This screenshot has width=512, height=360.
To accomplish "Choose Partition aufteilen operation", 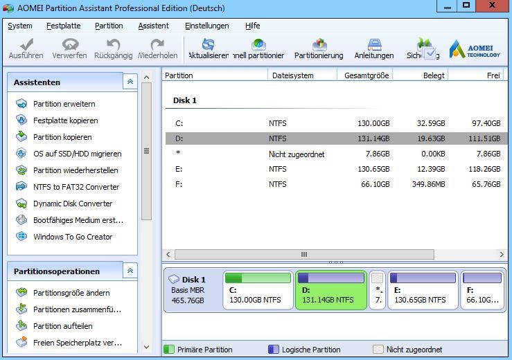I will (63, 326).
